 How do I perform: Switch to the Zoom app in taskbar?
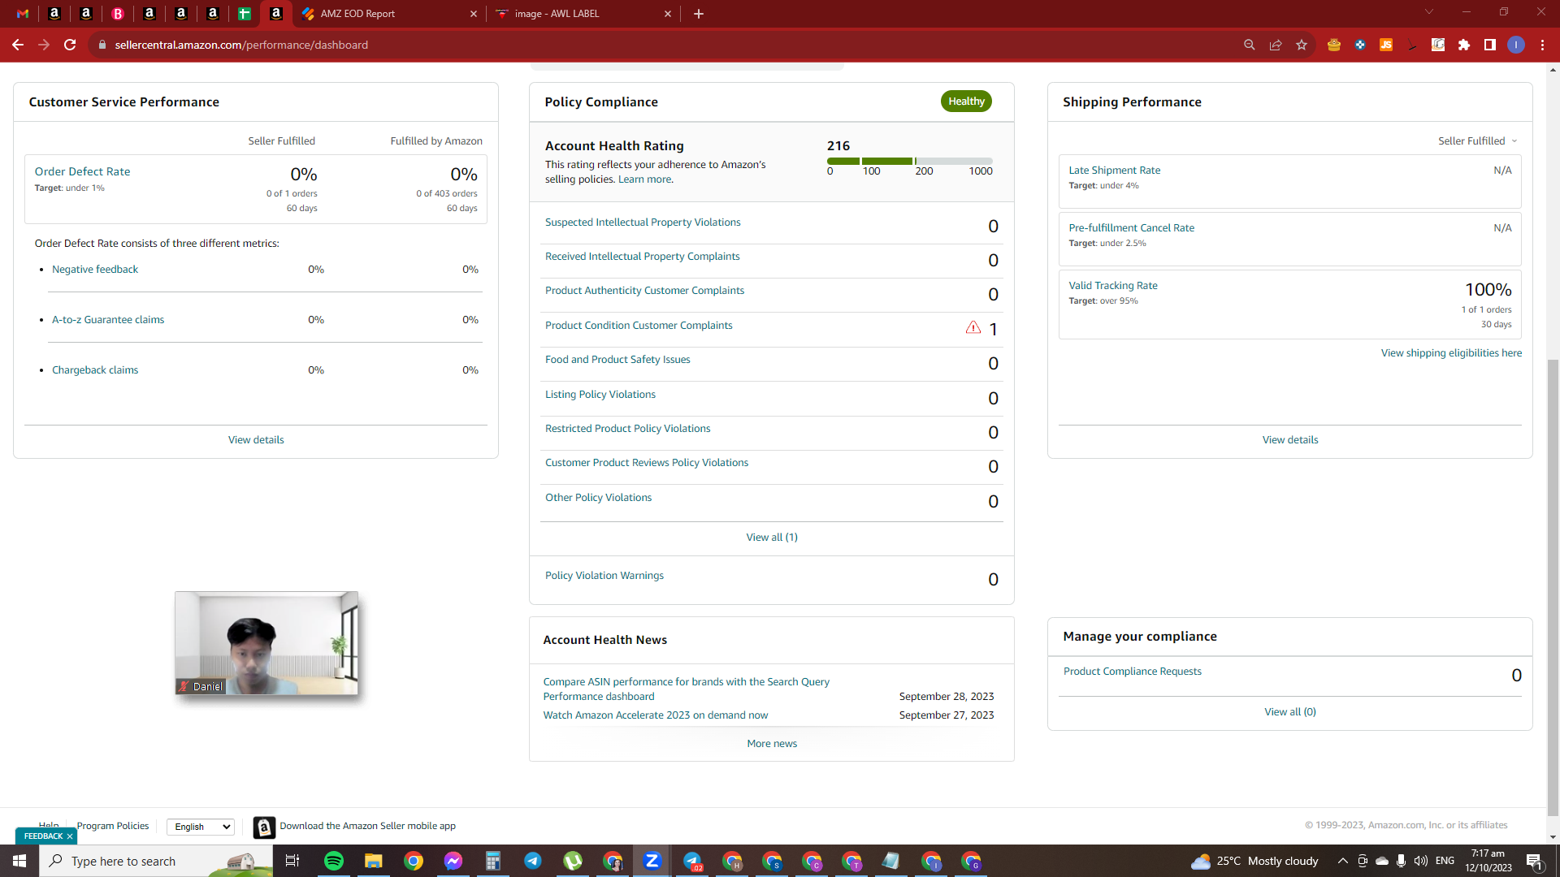(652, 861)
